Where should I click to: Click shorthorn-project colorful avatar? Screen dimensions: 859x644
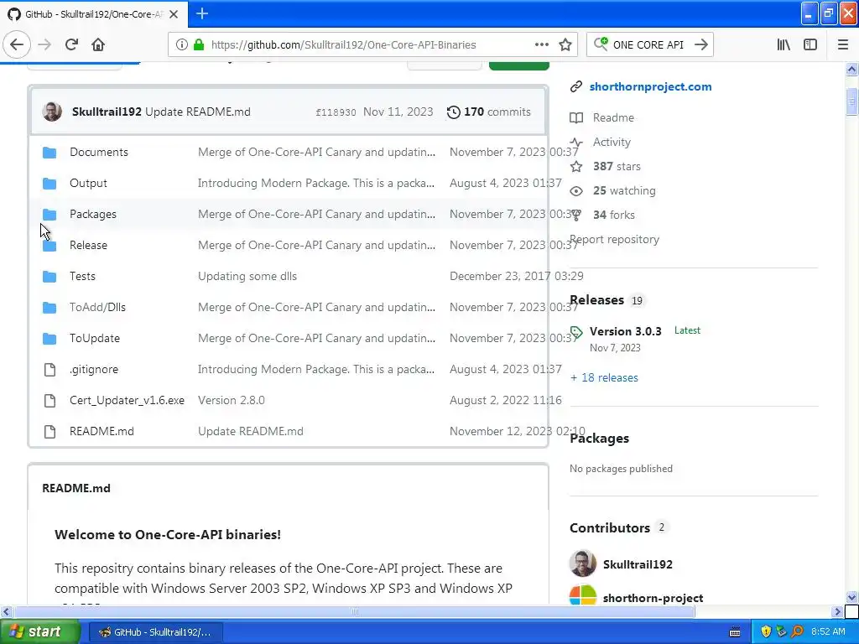582,595
